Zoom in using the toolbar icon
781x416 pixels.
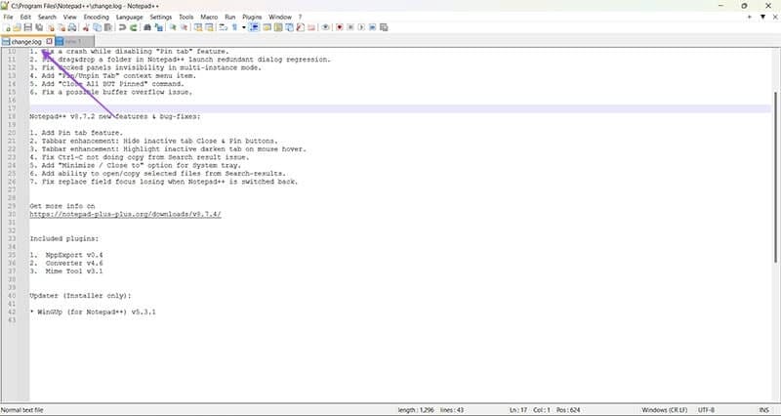(x=173, y=27)
